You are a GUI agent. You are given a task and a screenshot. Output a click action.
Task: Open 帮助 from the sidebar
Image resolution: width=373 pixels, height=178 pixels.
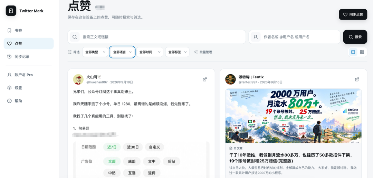pyautogui.click(x=29, y=101)
